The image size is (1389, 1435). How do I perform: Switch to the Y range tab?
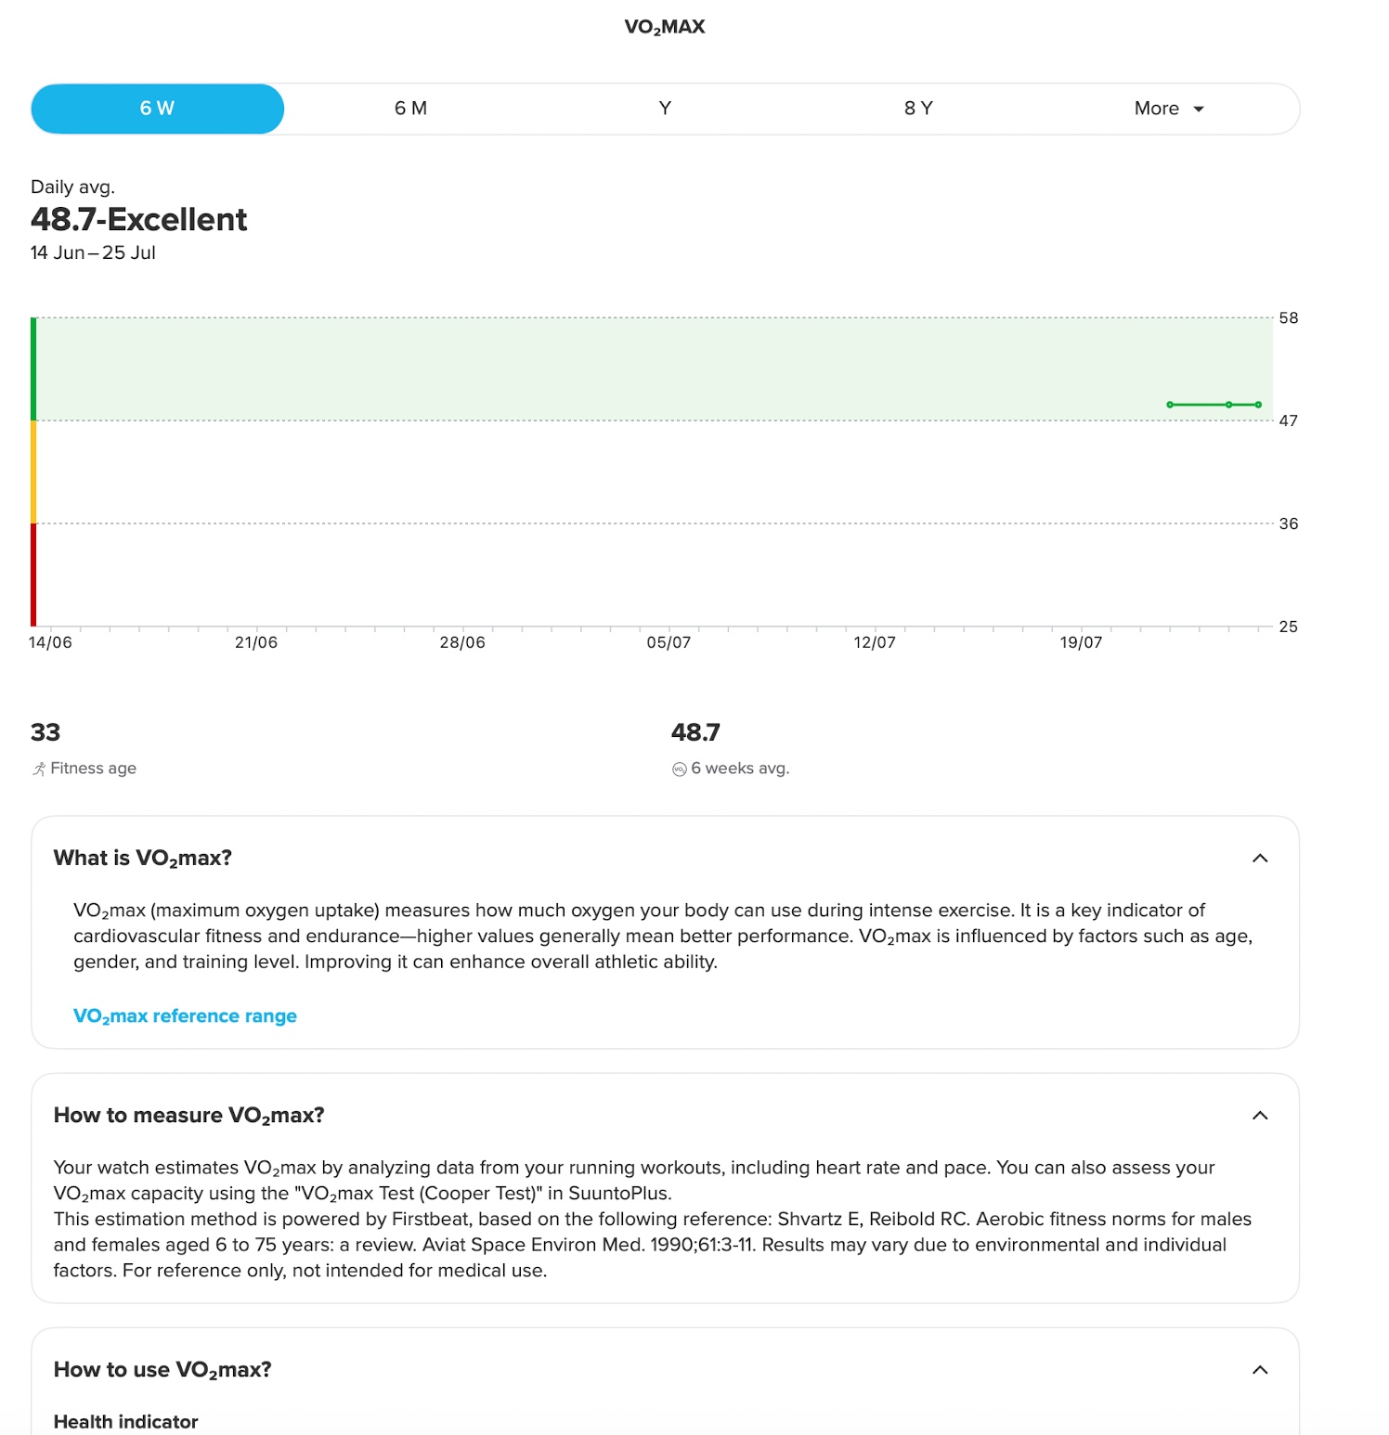(x=665, y=109)
